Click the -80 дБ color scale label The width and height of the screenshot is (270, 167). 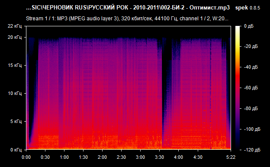coord(251,108)
